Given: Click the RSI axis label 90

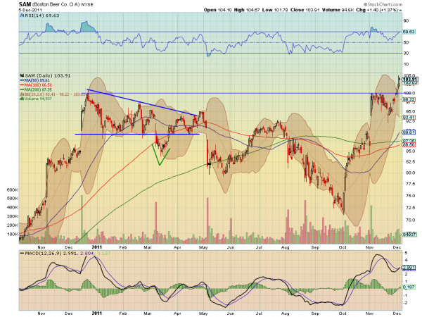Looking at the screenshot, I should coord(406,20).
